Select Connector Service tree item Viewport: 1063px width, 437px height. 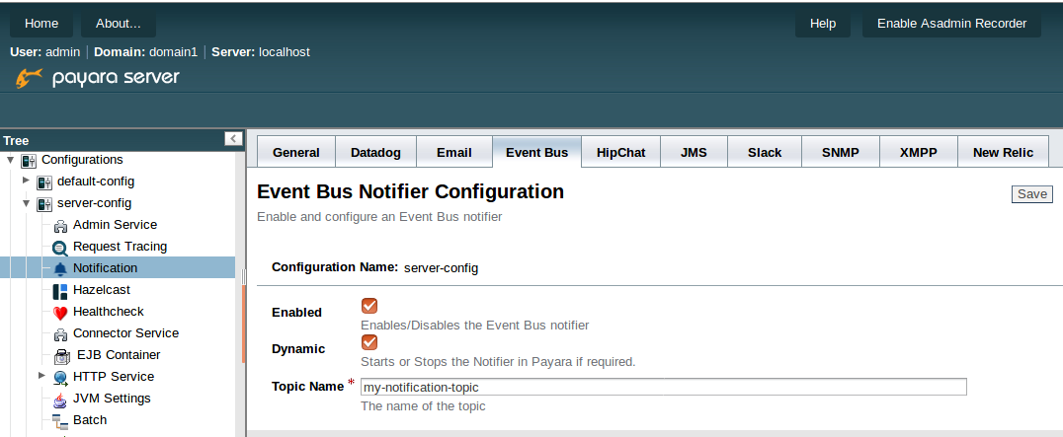(126, 332)
